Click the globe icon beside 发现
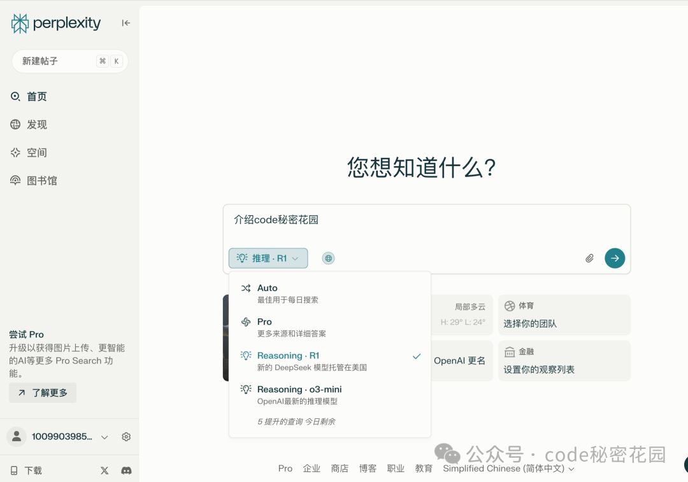Screen dimensions: 688x482 tap(15, 125)
